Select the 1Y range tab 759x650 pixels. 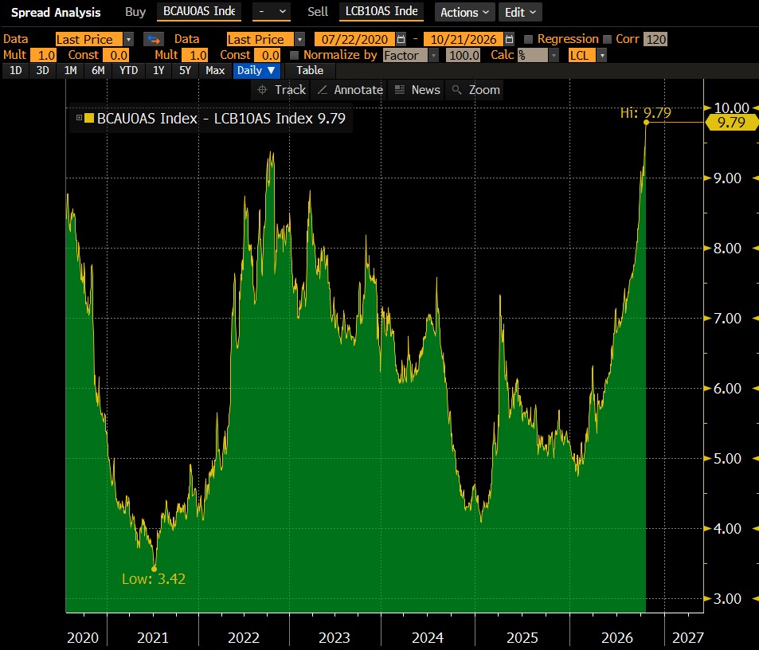point(158,71)
